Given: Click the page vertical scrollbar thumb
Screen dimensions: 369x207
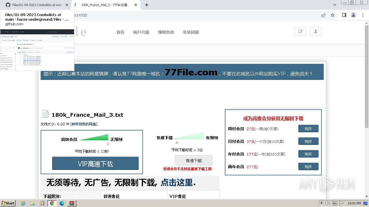Looking at the screenshot, I should (367, 76).
